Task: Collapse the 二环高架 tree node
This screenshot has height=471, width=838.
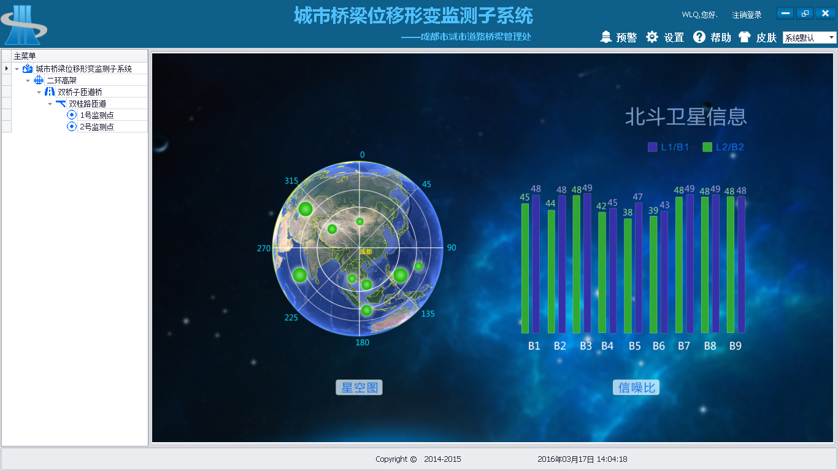Action: click(x=28, y=81)
